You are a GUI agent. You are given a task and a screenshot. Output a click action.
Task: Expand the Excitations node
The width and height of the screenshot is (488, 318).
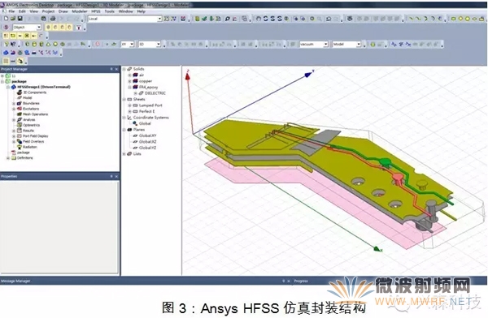(14, 109)
